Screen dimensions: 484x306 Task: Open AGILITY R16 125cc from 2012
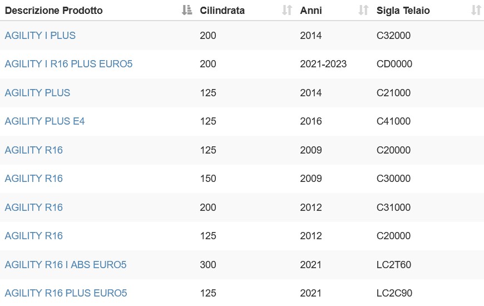[33, 235]
